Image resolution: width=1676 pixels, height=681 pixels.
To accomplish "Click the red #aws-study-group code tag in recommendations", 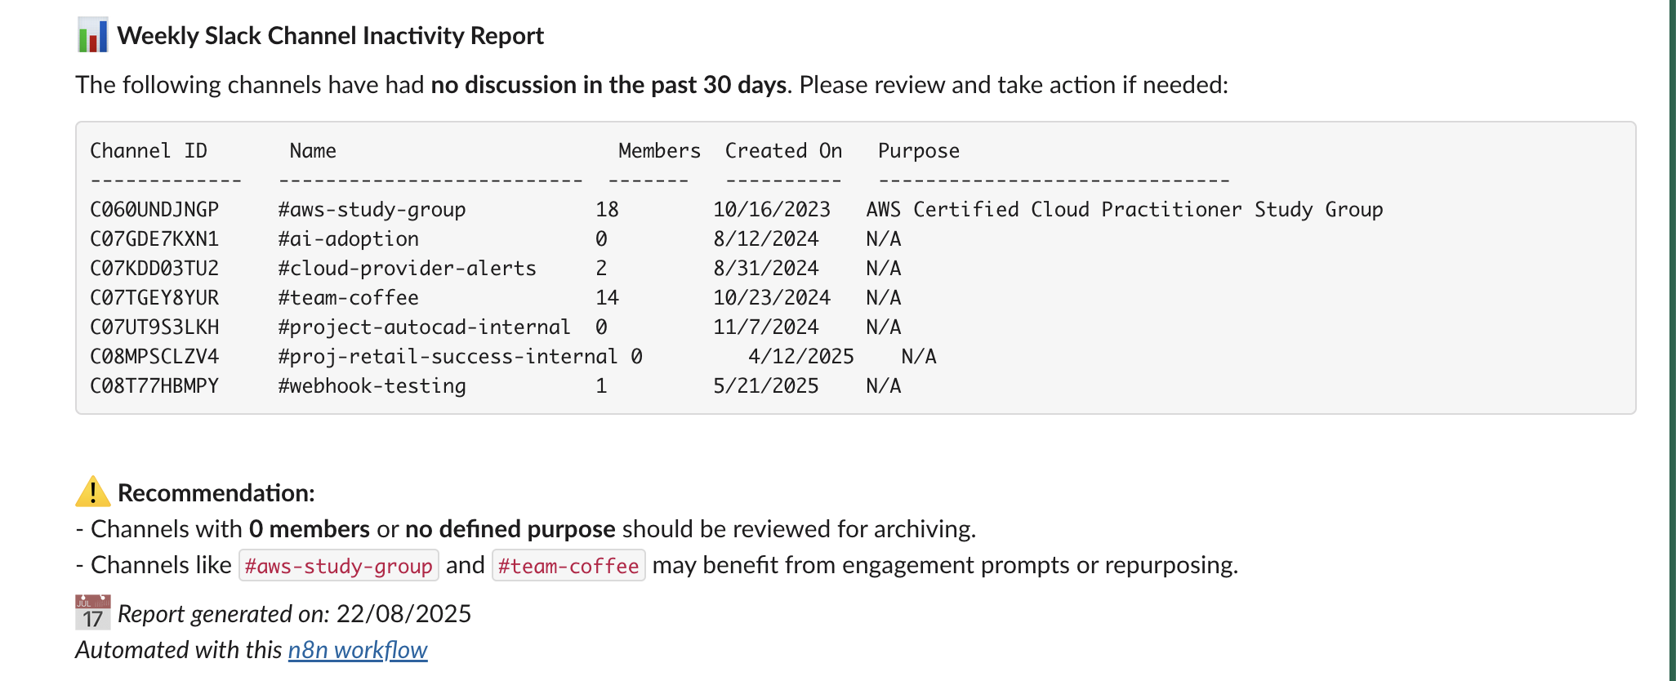I will (339, 566).
